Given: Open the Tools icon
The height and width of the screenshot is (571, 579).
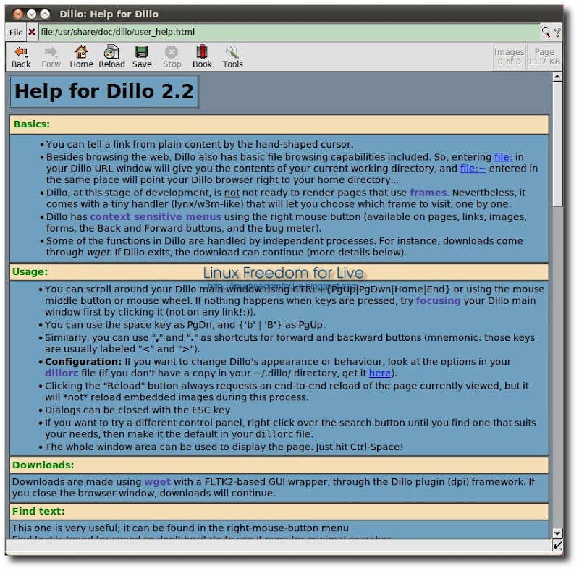Looking at the screenshot, I should tap(232, 56).
